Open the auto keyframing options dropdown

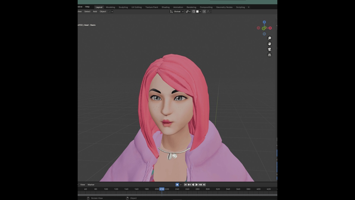[x=181, y=185]
